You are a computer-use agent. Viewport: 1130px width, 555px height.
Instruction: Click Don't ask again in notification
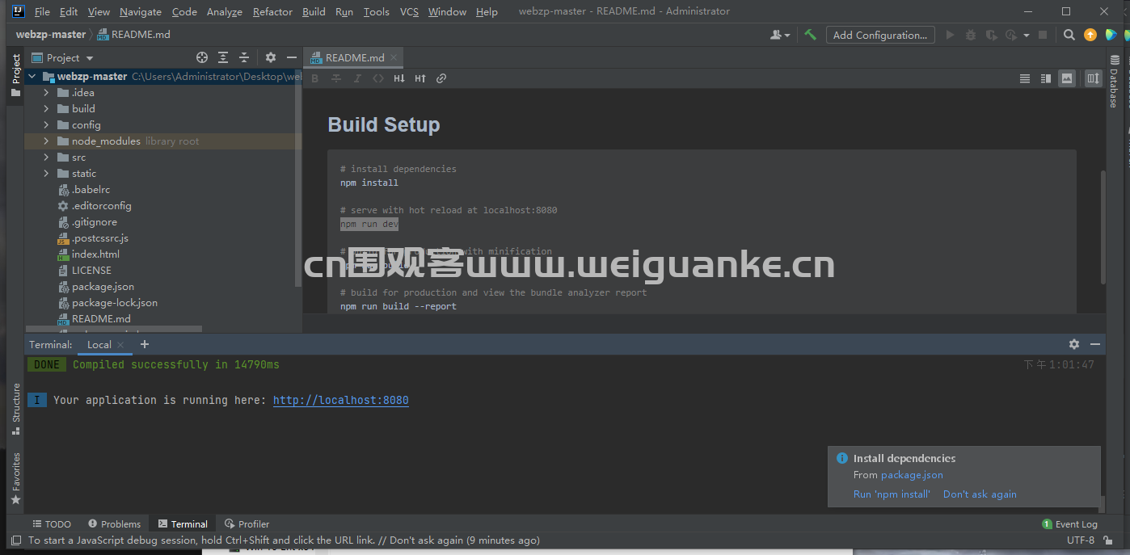pyautogui.click(x=980, y=494)
